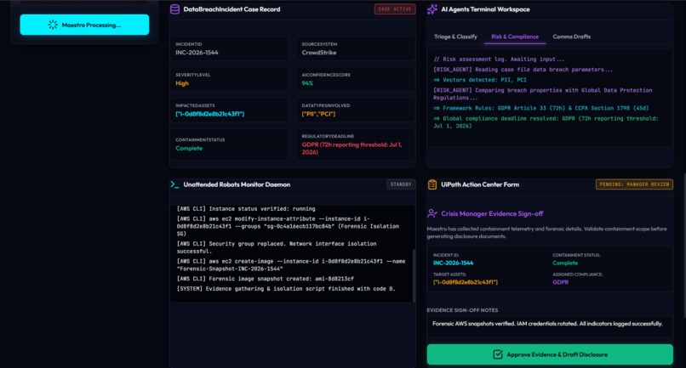Click the 'Reading case file data breach parameters' line
The image size is (686, 368).
(x=523, y=70)
